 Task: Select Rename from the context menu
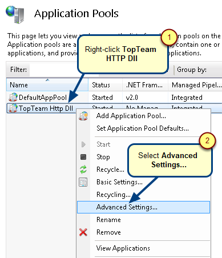(108, 220)
